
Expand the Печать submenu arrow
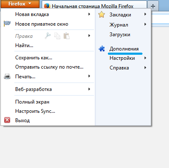point(89,76)
